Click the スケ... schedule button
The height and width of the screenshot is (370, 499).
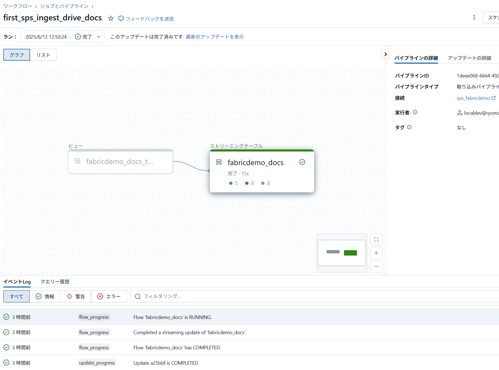[491, 17]
